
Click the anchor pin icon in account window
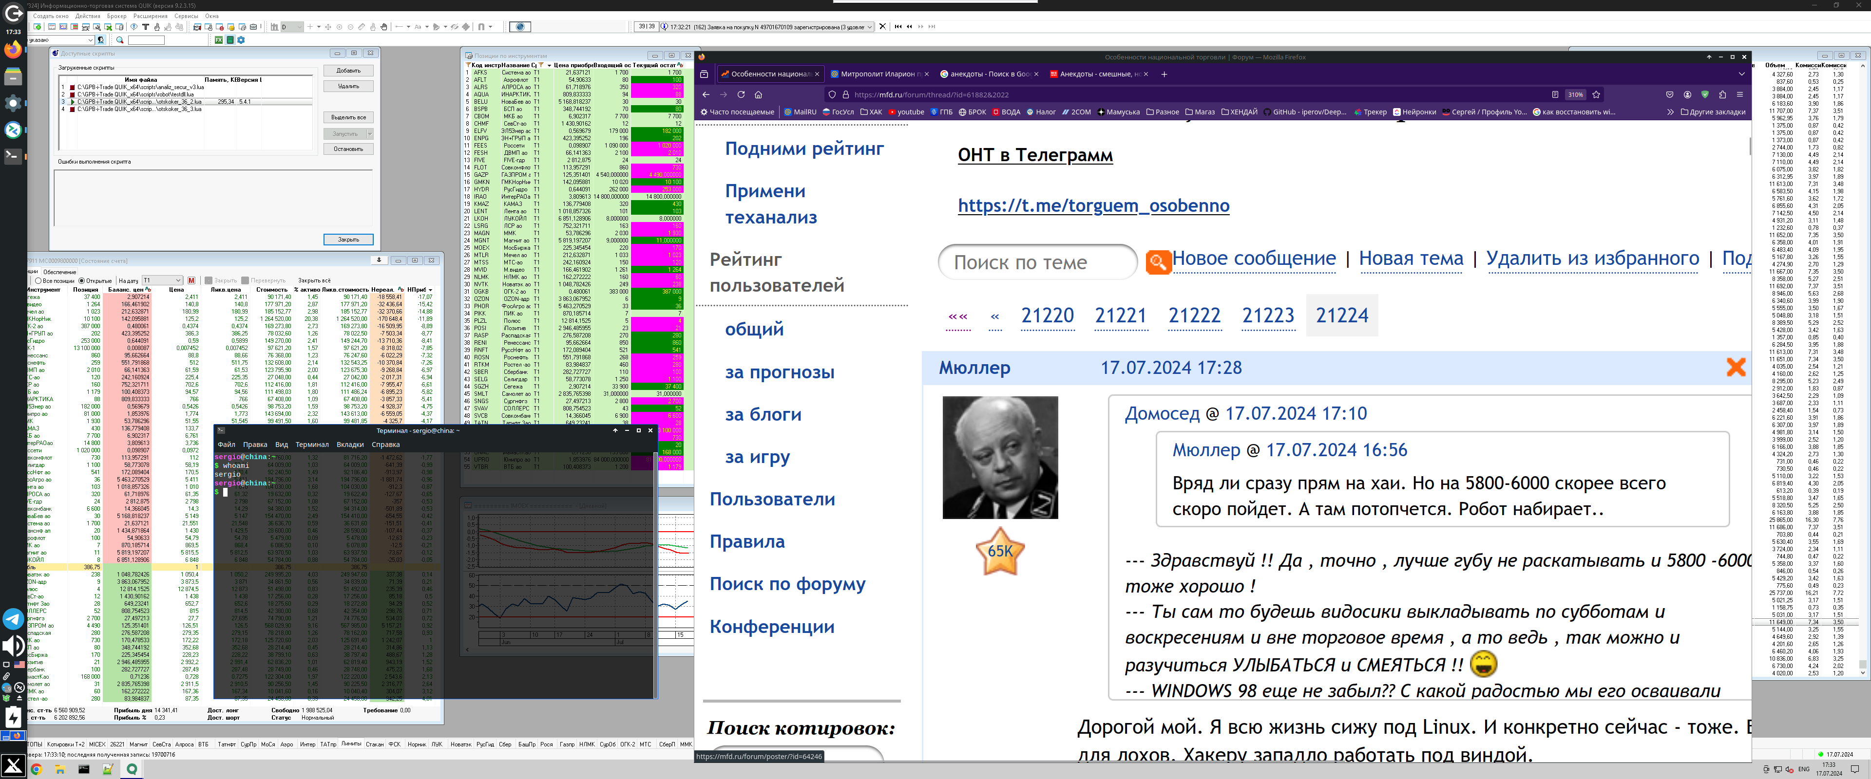[x=379, y=260]
